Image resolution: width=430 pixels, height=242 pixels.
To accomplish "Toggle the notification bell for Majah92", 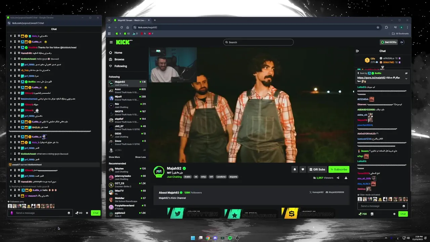I will click(x=295, y=169).
